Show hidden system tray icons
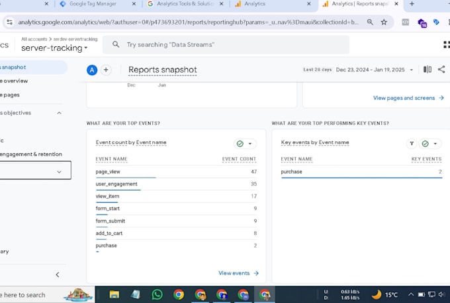450x303 pixels. 411,294
